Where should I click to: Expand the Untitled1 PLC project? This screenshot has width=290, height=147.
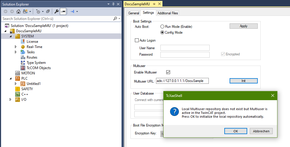click(16, 84)
